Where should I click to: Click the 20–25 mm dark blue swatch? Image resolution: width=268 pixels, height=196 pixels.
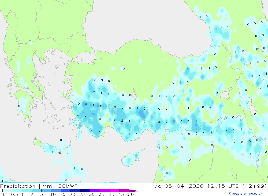click(76, 191)
